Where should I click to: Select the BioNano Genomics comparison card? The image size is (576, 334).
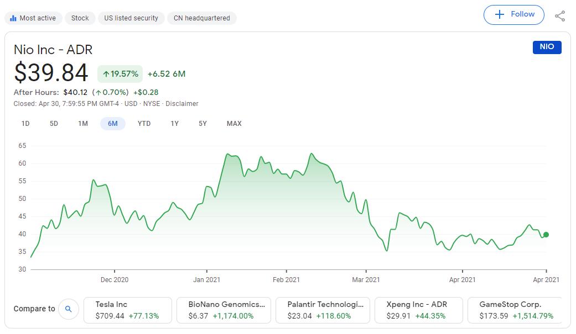(x=223, y=310)
